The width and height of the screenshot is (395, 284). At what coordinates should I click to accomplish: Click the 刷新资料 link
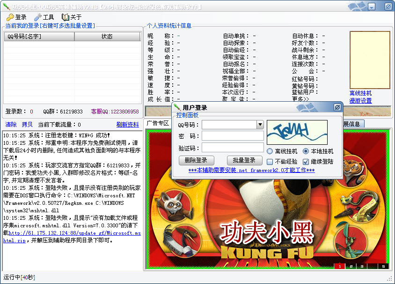(x=127, y=125)
